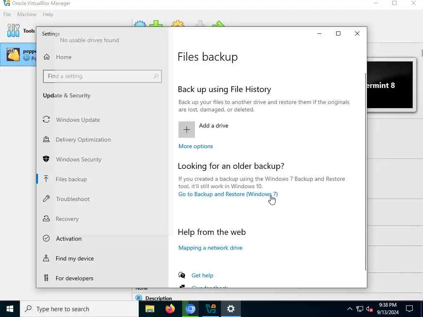Click the VirtualBox Tools icon
This screenshot has height=317, width=423.
(13, 31)
